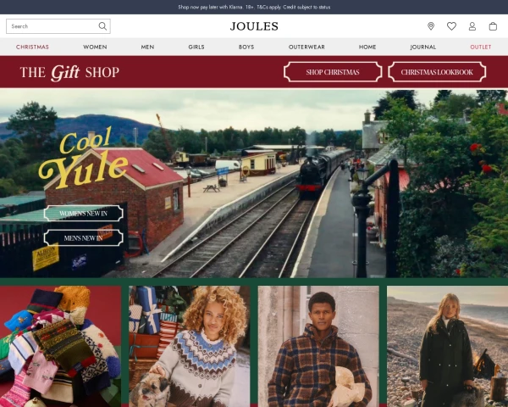Go to the Joules home logo

pos(254,26)
